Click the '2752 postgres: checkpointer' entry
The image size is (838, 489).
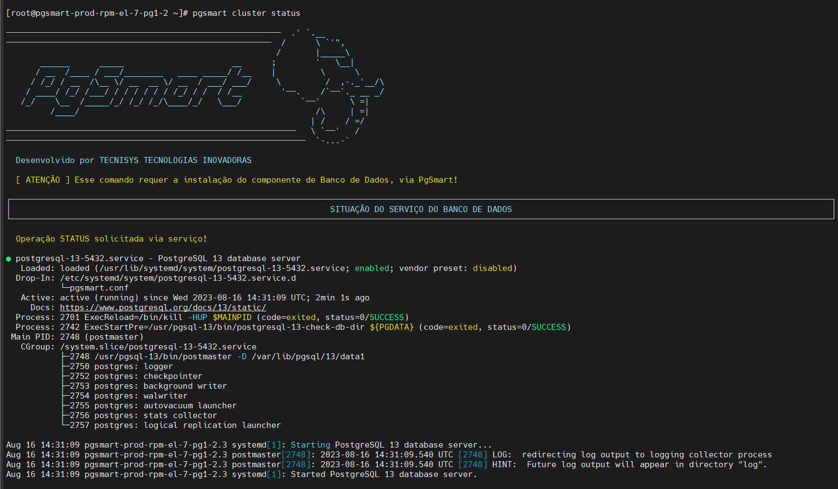pyautogui.click(x=136, y=376)
